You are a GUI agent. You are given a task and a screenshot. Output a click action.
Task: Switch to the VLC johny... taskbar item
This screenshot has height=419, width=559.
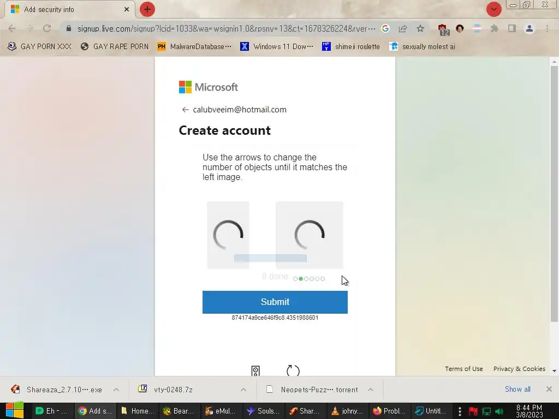pyautogui.click(x=347, y=411)
